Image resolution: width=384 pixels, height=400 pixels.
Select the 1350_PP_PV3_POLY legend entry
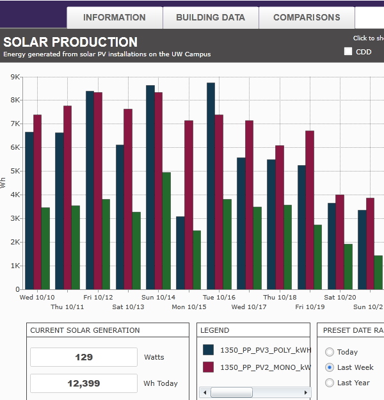265,350
